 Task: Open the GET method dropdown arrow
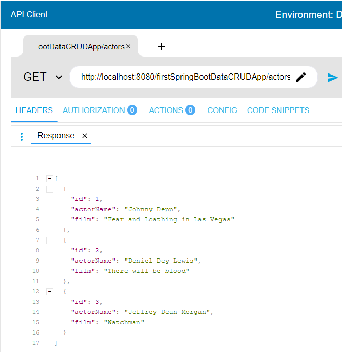[x=59, y=77]
